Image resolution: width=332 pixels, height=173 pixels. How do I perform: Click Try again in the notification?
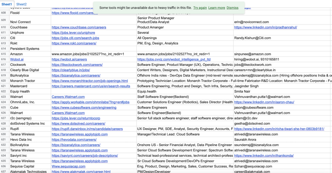click(x=200, y=8)
